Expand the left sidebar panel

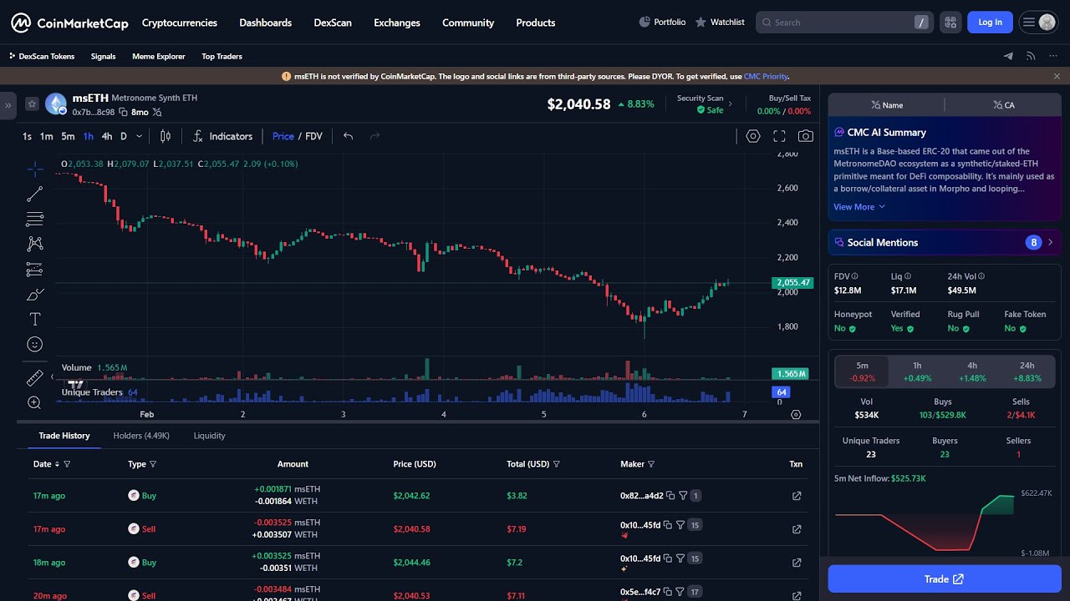tap(8, 105)
